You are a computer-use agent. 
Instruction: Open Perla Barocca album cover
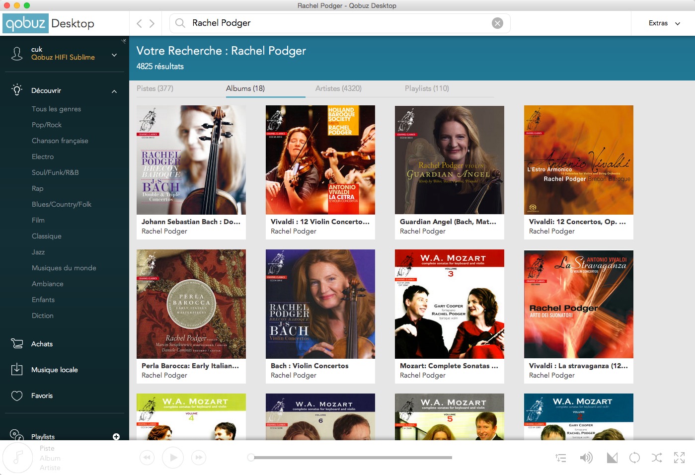tap(191, 304)
